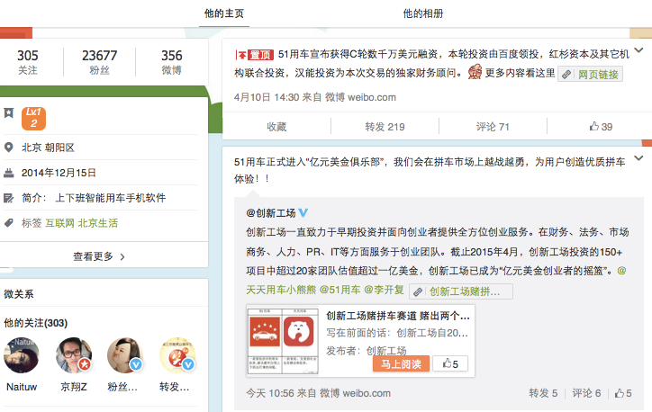652x412 pixels.
Task: Open the 粉丝… user avatar
Action: point(125,355)
